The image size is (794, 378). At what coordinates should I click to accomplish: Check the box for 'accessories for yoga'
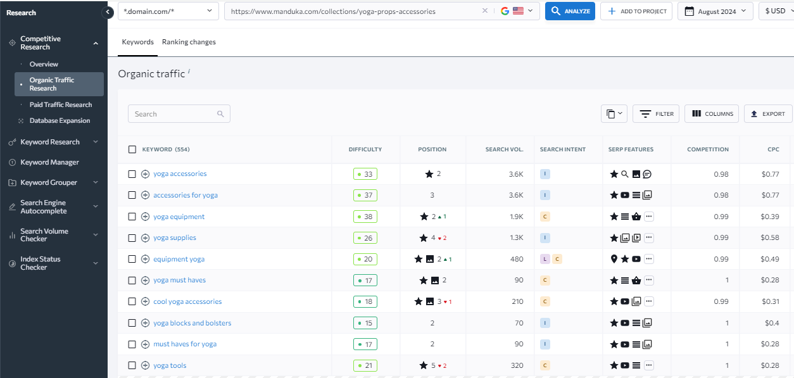tap(132, 195)
